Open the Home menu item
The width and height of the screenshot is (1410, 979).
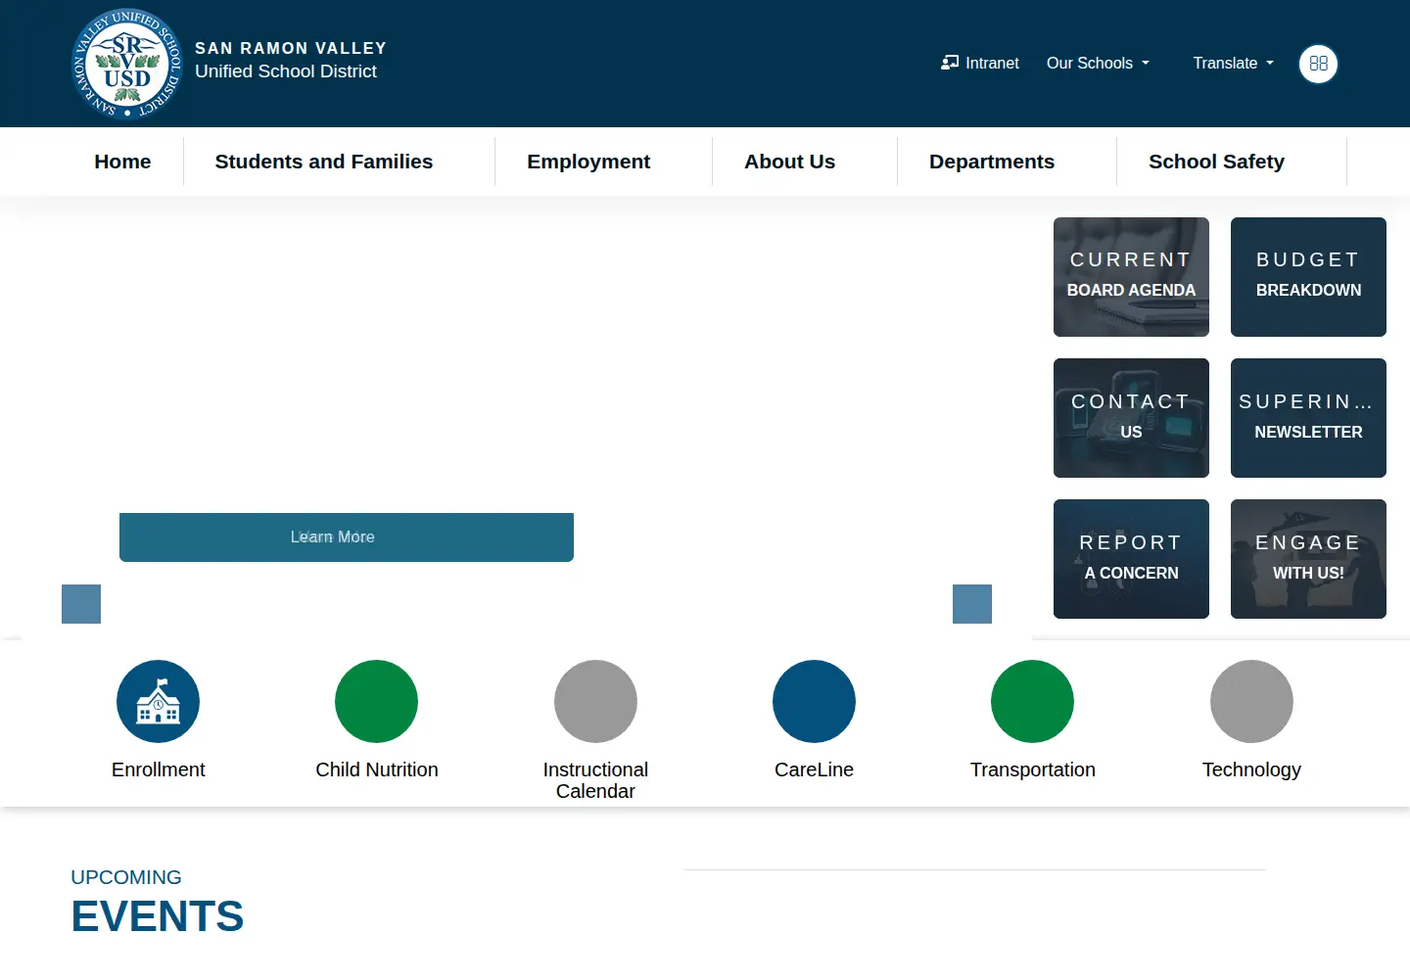tap(122, 162)
